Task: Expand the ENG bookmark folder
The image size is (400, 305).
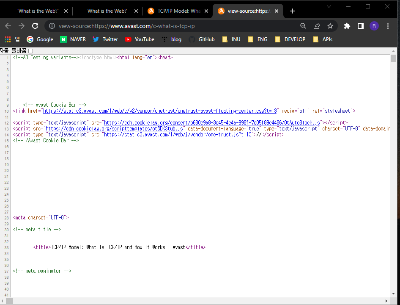Action: tap(258, 39)
